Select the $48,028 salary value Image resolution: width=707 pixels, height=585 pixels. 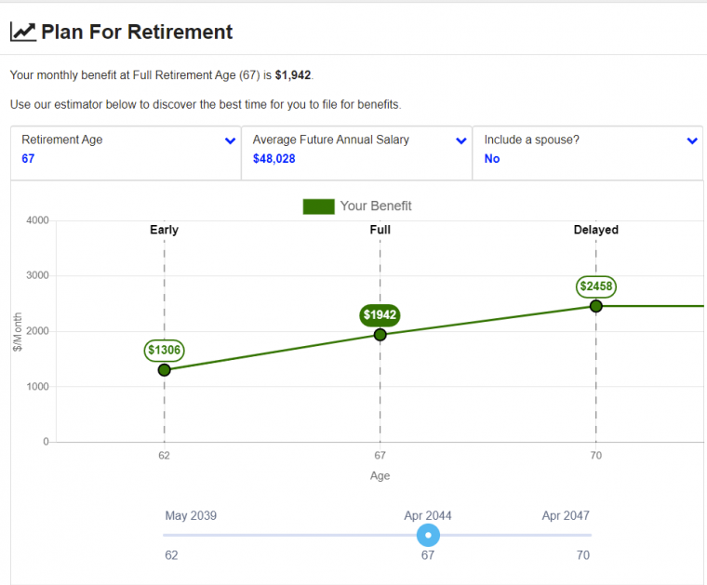coord(273,159)
